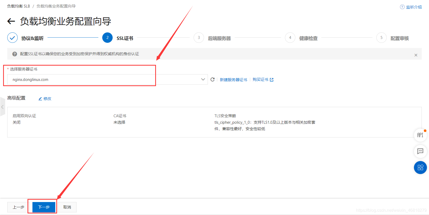Click 购买证书 external link
The image size is (429, 215).
click(x=263, y=80)
